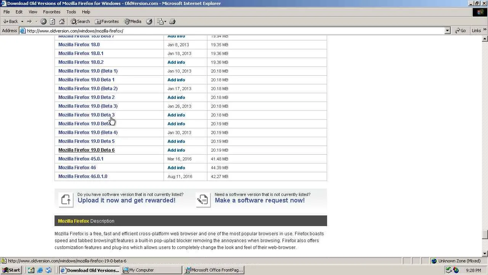Switch to the My Computer taskbar window

(x=151, y=270)
